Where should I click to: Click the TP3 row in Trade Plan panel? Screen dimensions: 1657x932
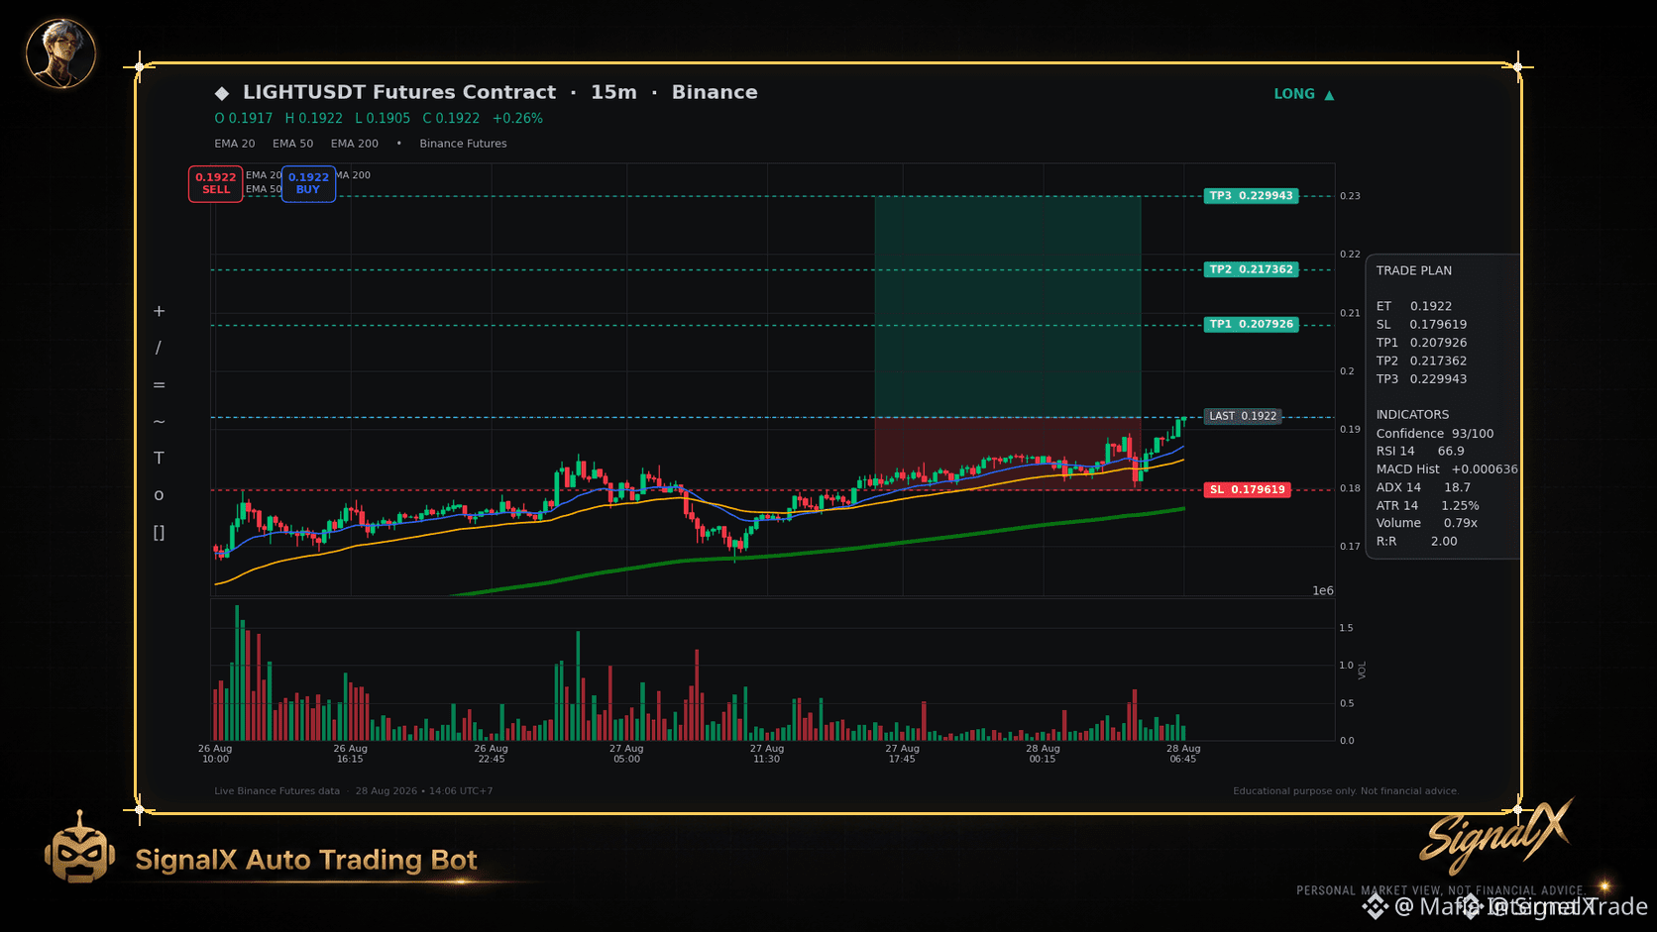click(1421, 378)
